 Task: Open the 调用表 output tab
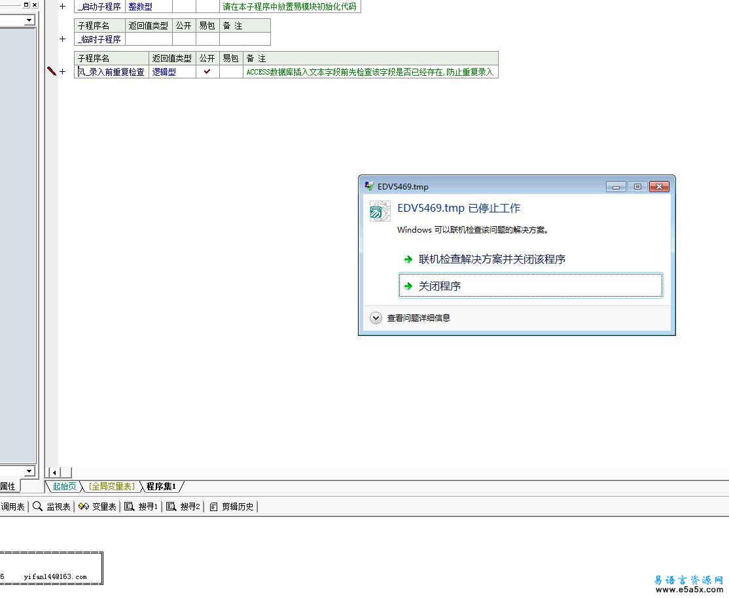pyautogui.click(x=12, y=507)
